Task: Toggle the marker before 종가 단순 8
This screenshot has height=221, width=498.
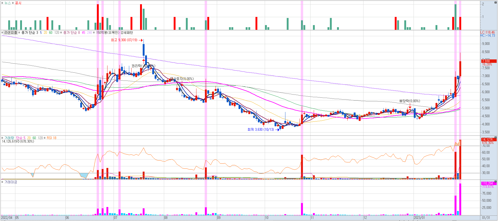Action: click(x=61, y=32)
